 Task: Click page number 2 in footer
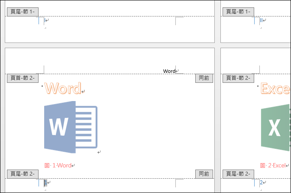[261, 183]
